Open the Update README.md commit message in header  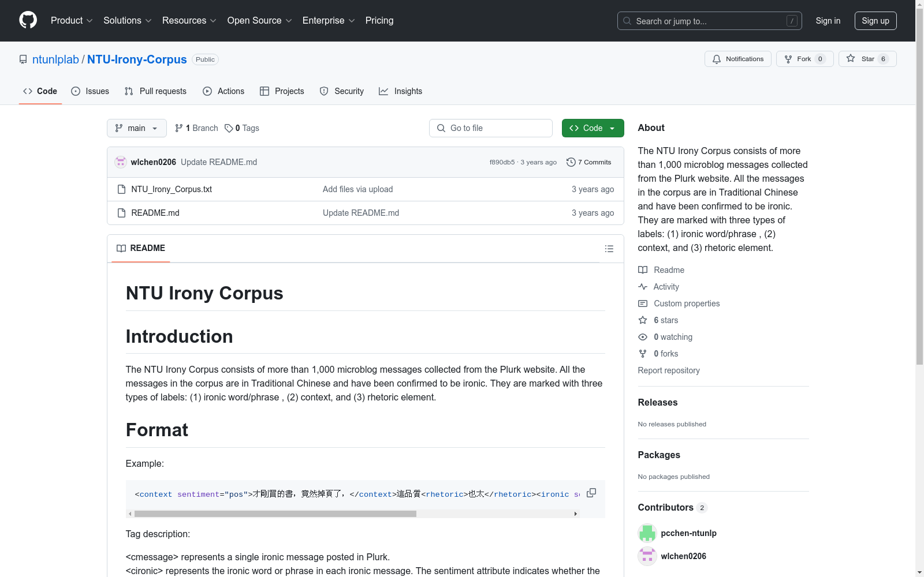pyautogui.click(x=219, y=162)
